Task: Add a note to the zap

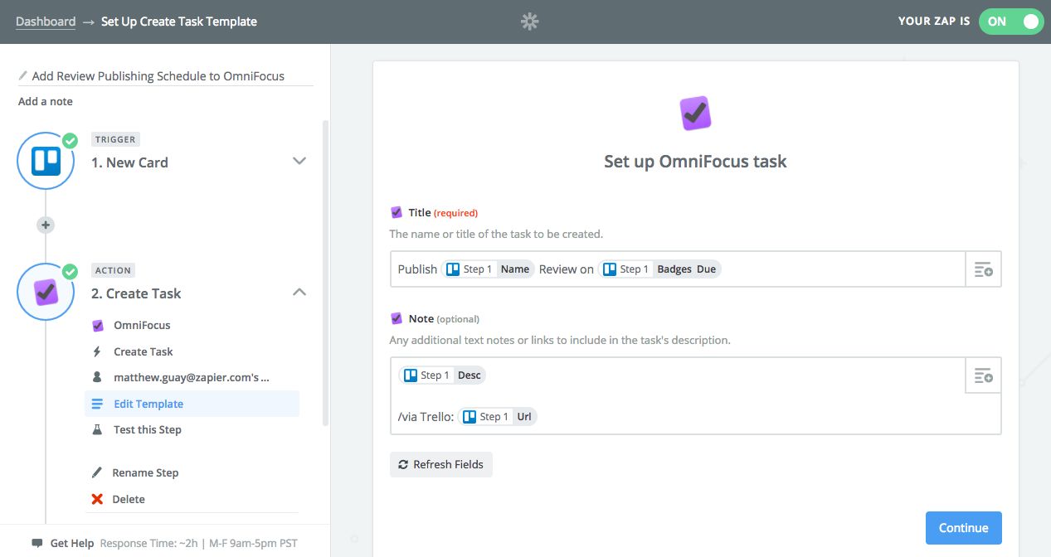Action: click(46, 101)
